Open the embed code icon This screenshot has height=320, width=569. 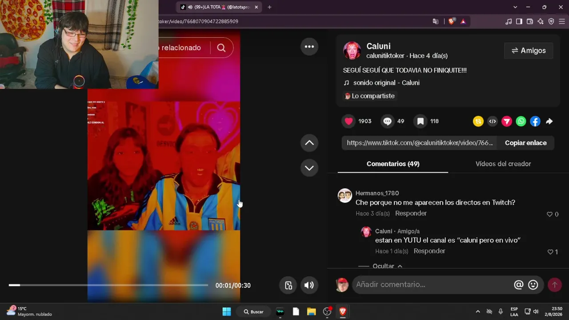click(493, 121)
